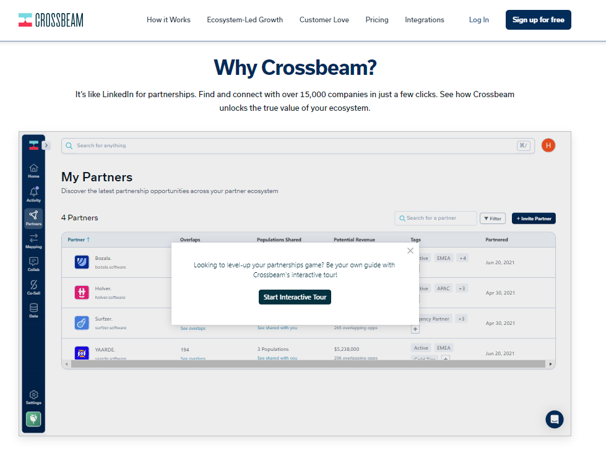This screenshot has width=606, height=453.
Task: Open chat widget icon at bottom right
Action: pos(554,419)
